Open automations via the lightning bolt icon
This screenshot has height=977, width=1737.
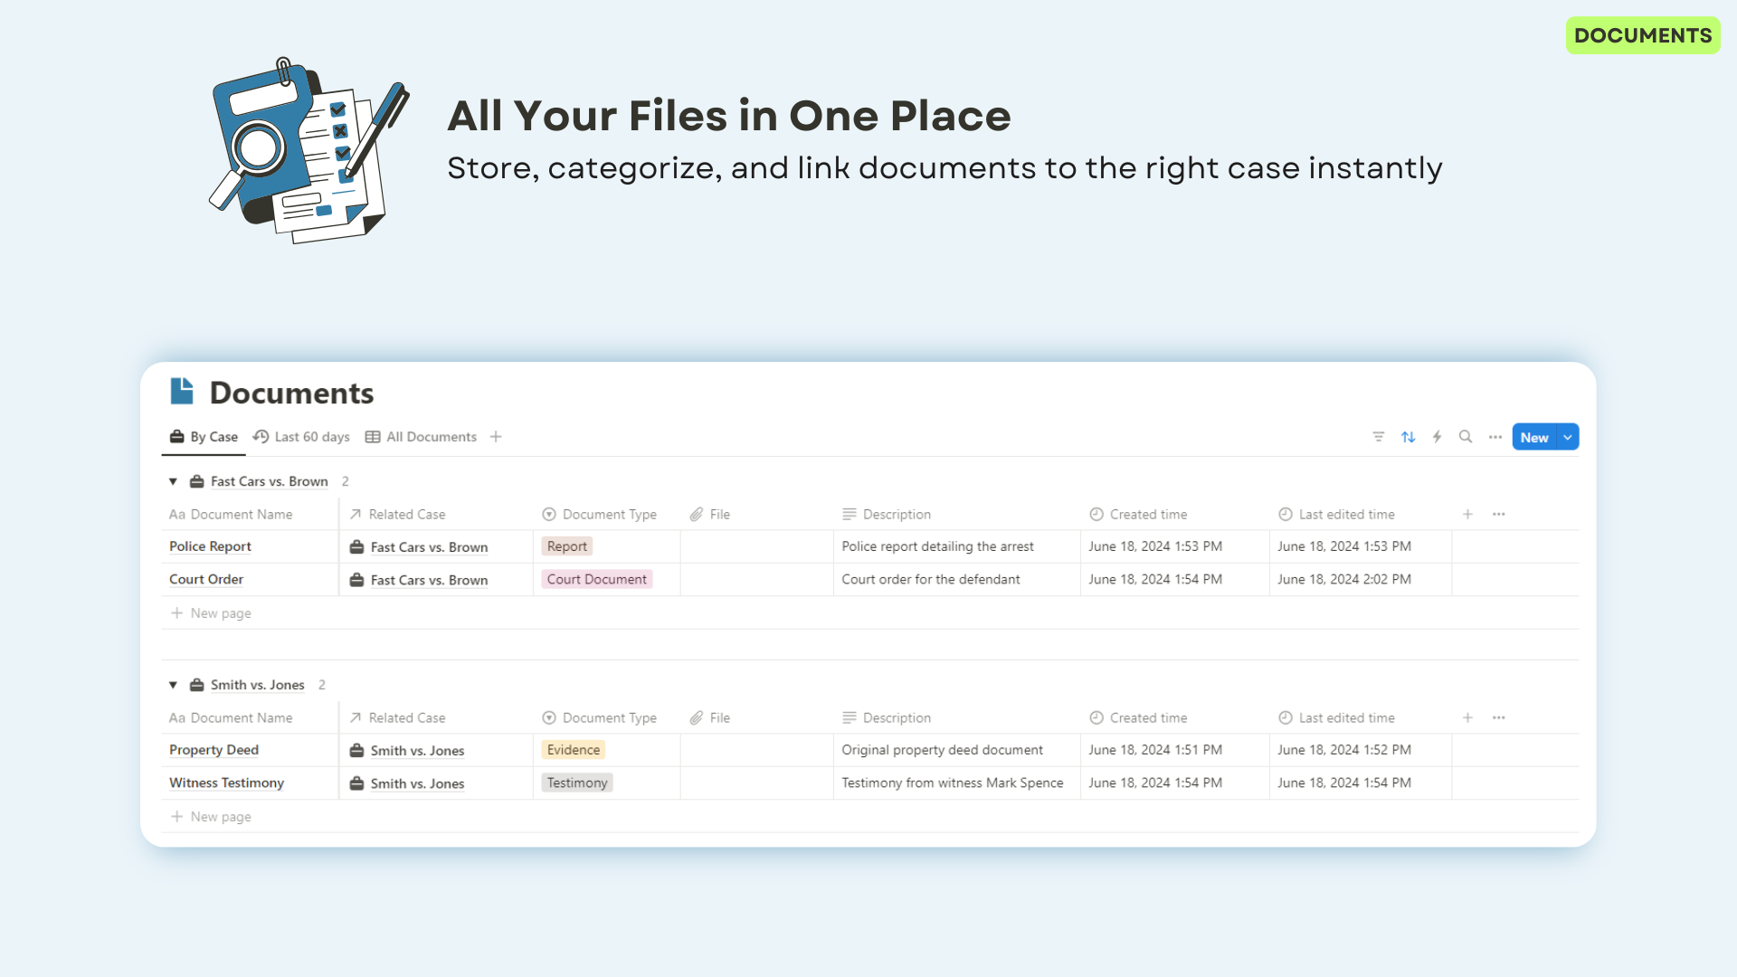(x=1437, y=437)
